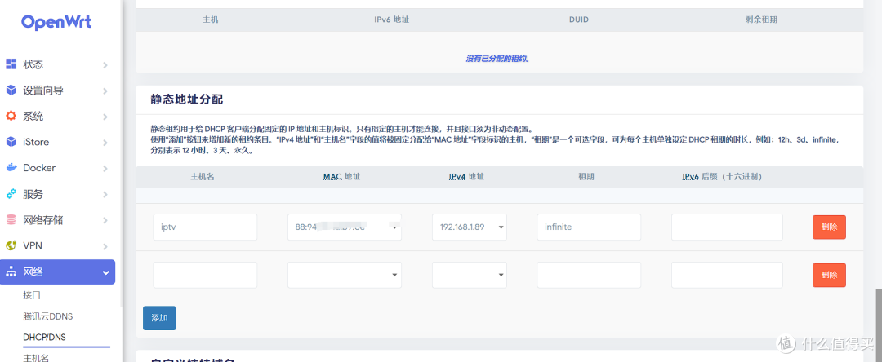The image size is (882, 362).
Task: Delete the iptv static lease row
Action: point(829,227)
